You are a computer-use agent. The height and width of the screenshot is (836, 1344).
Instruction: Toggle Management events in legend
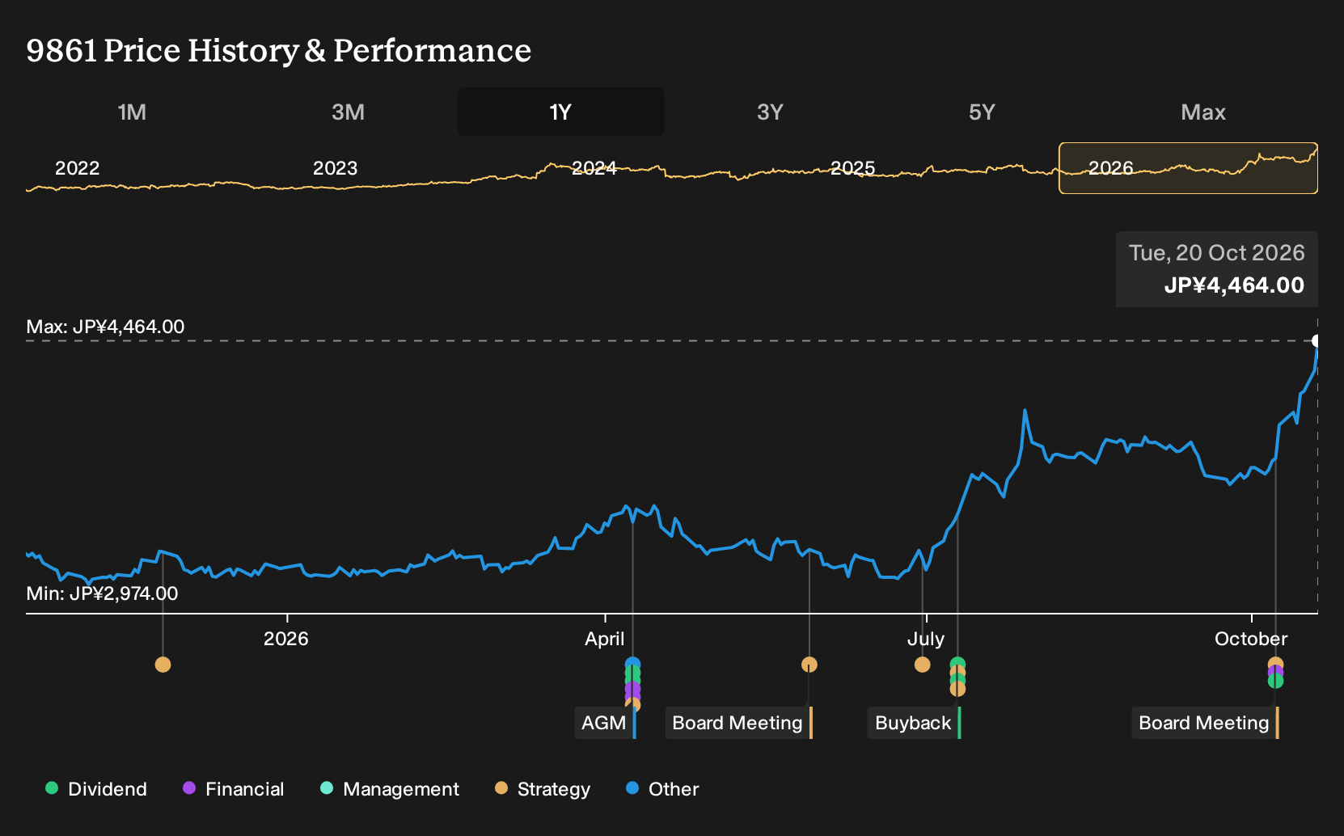390,789
